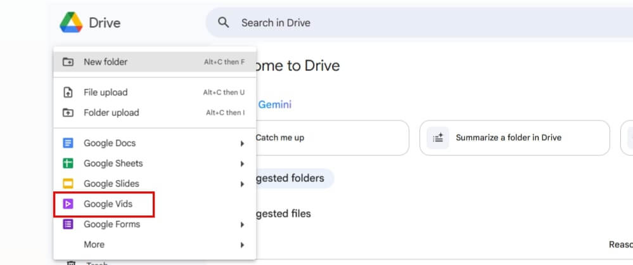Open Google Sheets menu item
The image size is (633, 265).
155,164
